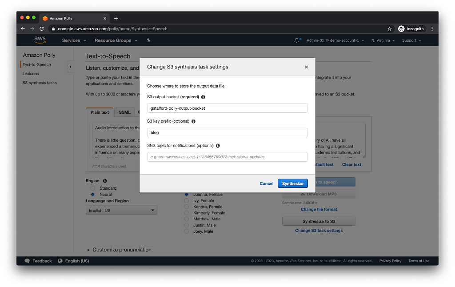
Task: Click the browser back arrow
Action: click(23, 29)
